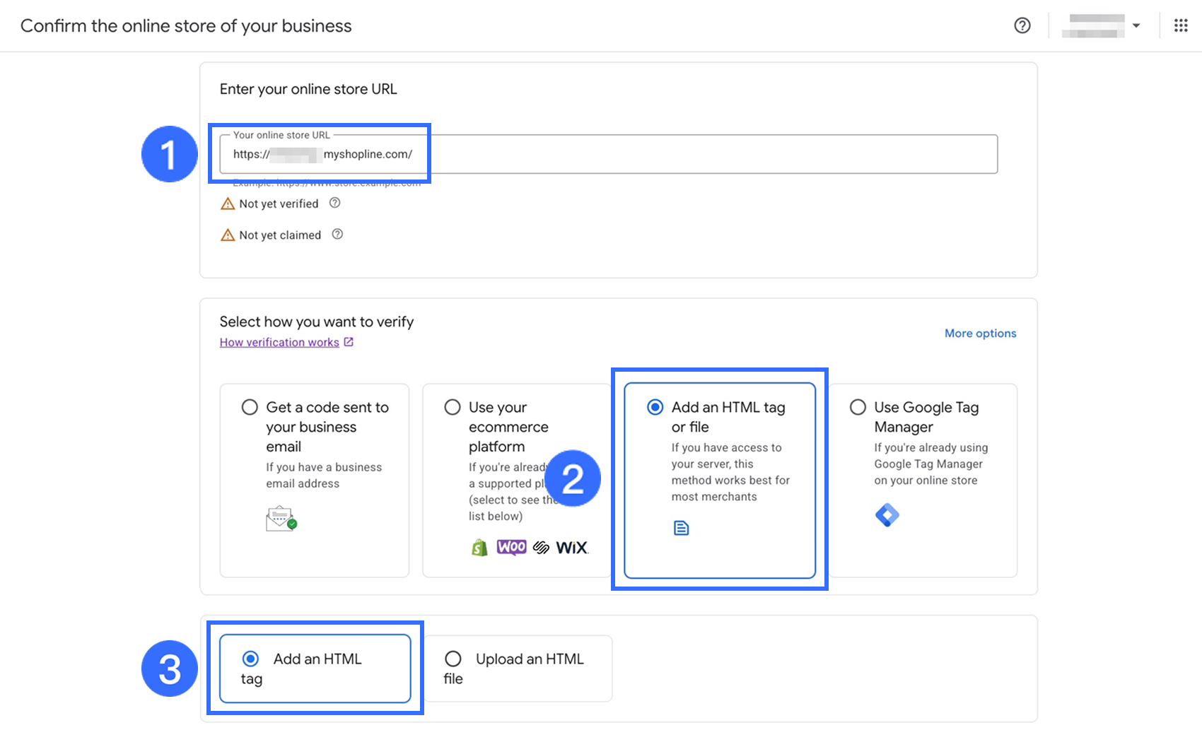Click the HTML file document icon
Viewport: 1202px width, 742px height.
(681, 528)
